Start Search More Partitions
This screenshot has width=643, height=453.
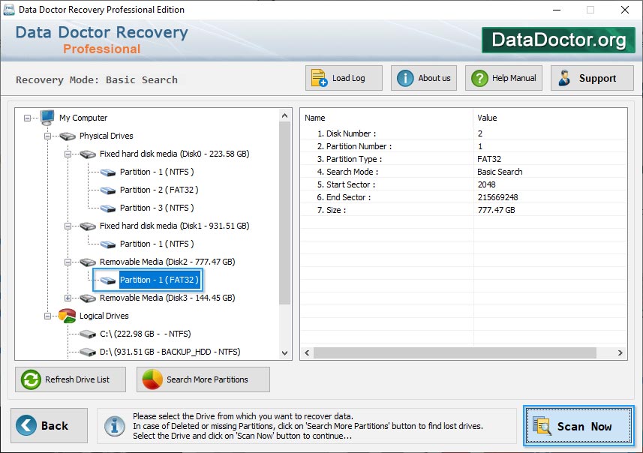pyautogui.click(x=203, y=379)
